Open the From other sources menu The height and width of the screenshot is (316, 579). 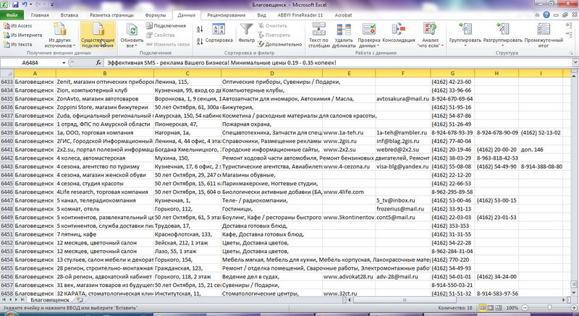click(59, 35)
